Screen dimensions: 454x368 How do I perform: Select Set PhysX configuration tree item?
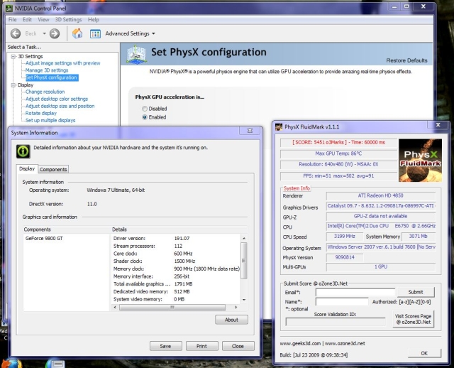coord(52,77)
